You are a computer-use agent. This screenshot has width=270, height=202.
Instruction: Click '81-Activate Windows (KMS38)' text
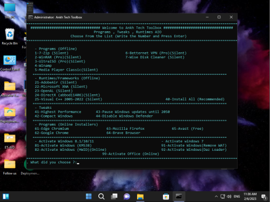[63, 145]
